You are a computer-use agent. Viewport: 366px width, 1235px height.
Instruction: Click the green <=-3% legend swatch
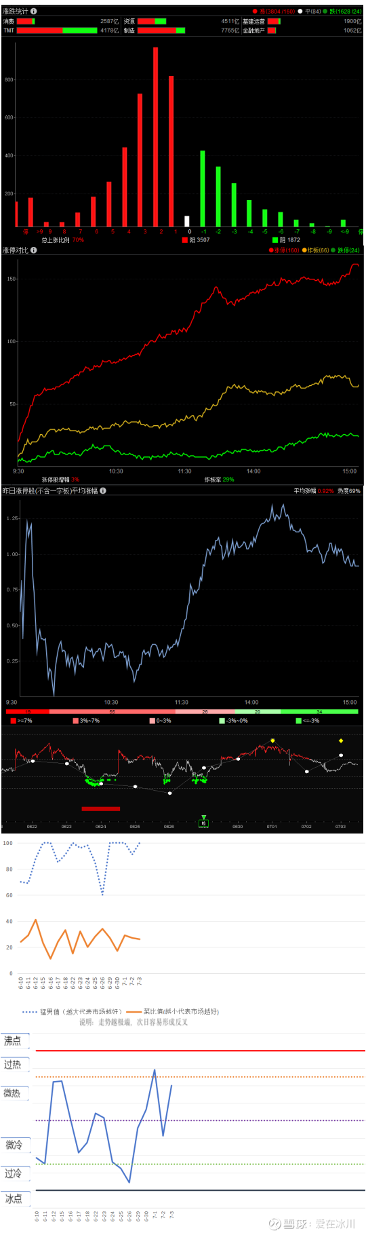(x=299, y=720)
